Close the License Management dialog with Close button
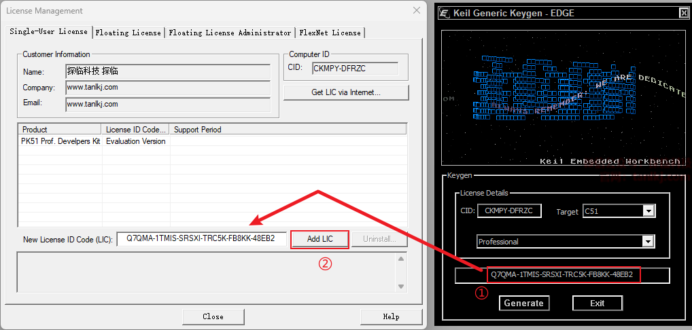 (213, 316)
